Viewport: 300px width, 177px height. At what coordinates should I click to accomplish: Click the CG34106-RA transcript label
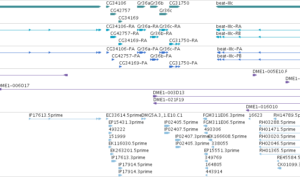(120, 26)
